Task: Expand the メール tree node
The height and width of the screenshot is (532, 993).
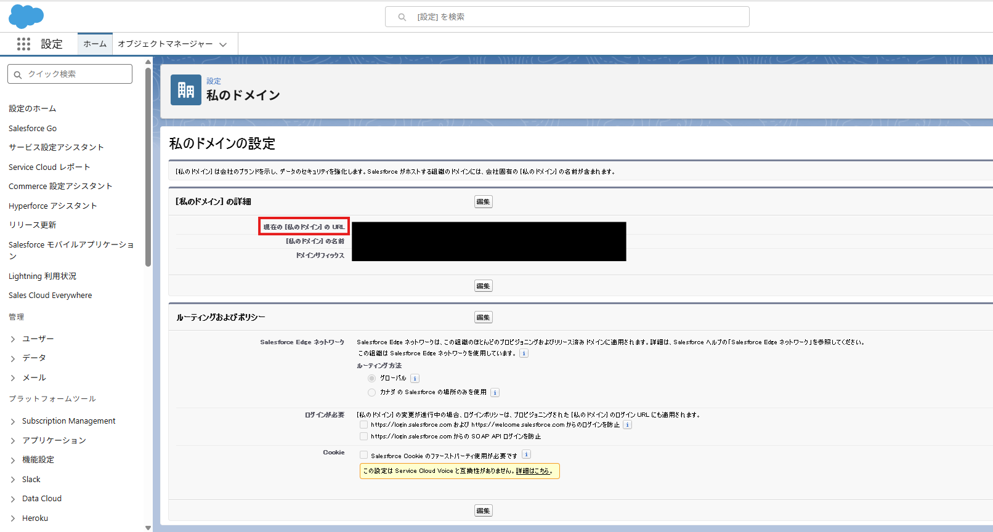Action: 13,378
